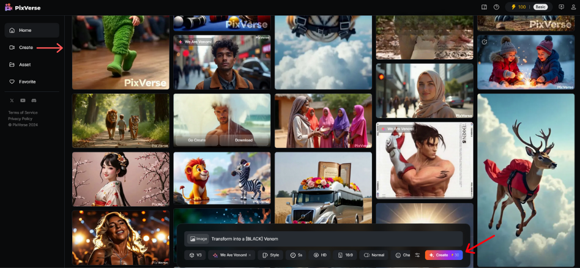Click the Basic plan badge
The width and height of the screenshot is (580, 268).
pyautogui.click(x=540, y=7)
